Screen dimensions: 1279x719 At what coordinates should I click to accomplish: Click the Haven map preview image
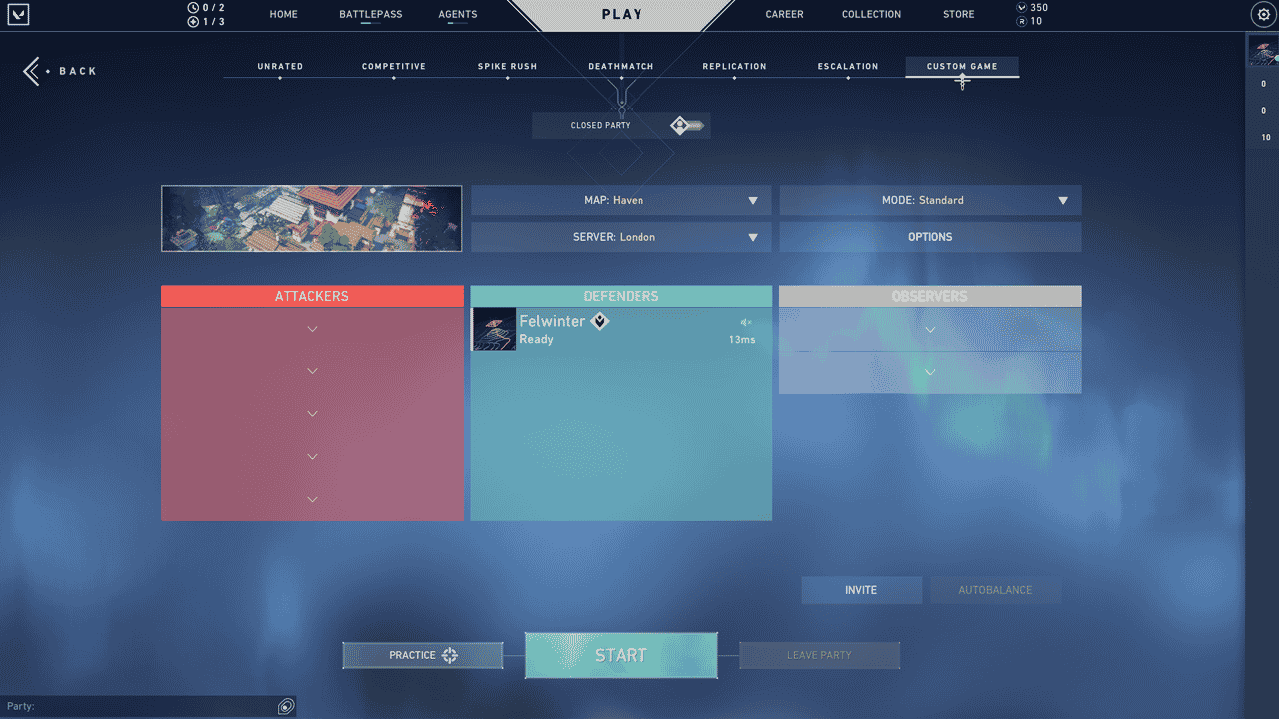[312, 218]
